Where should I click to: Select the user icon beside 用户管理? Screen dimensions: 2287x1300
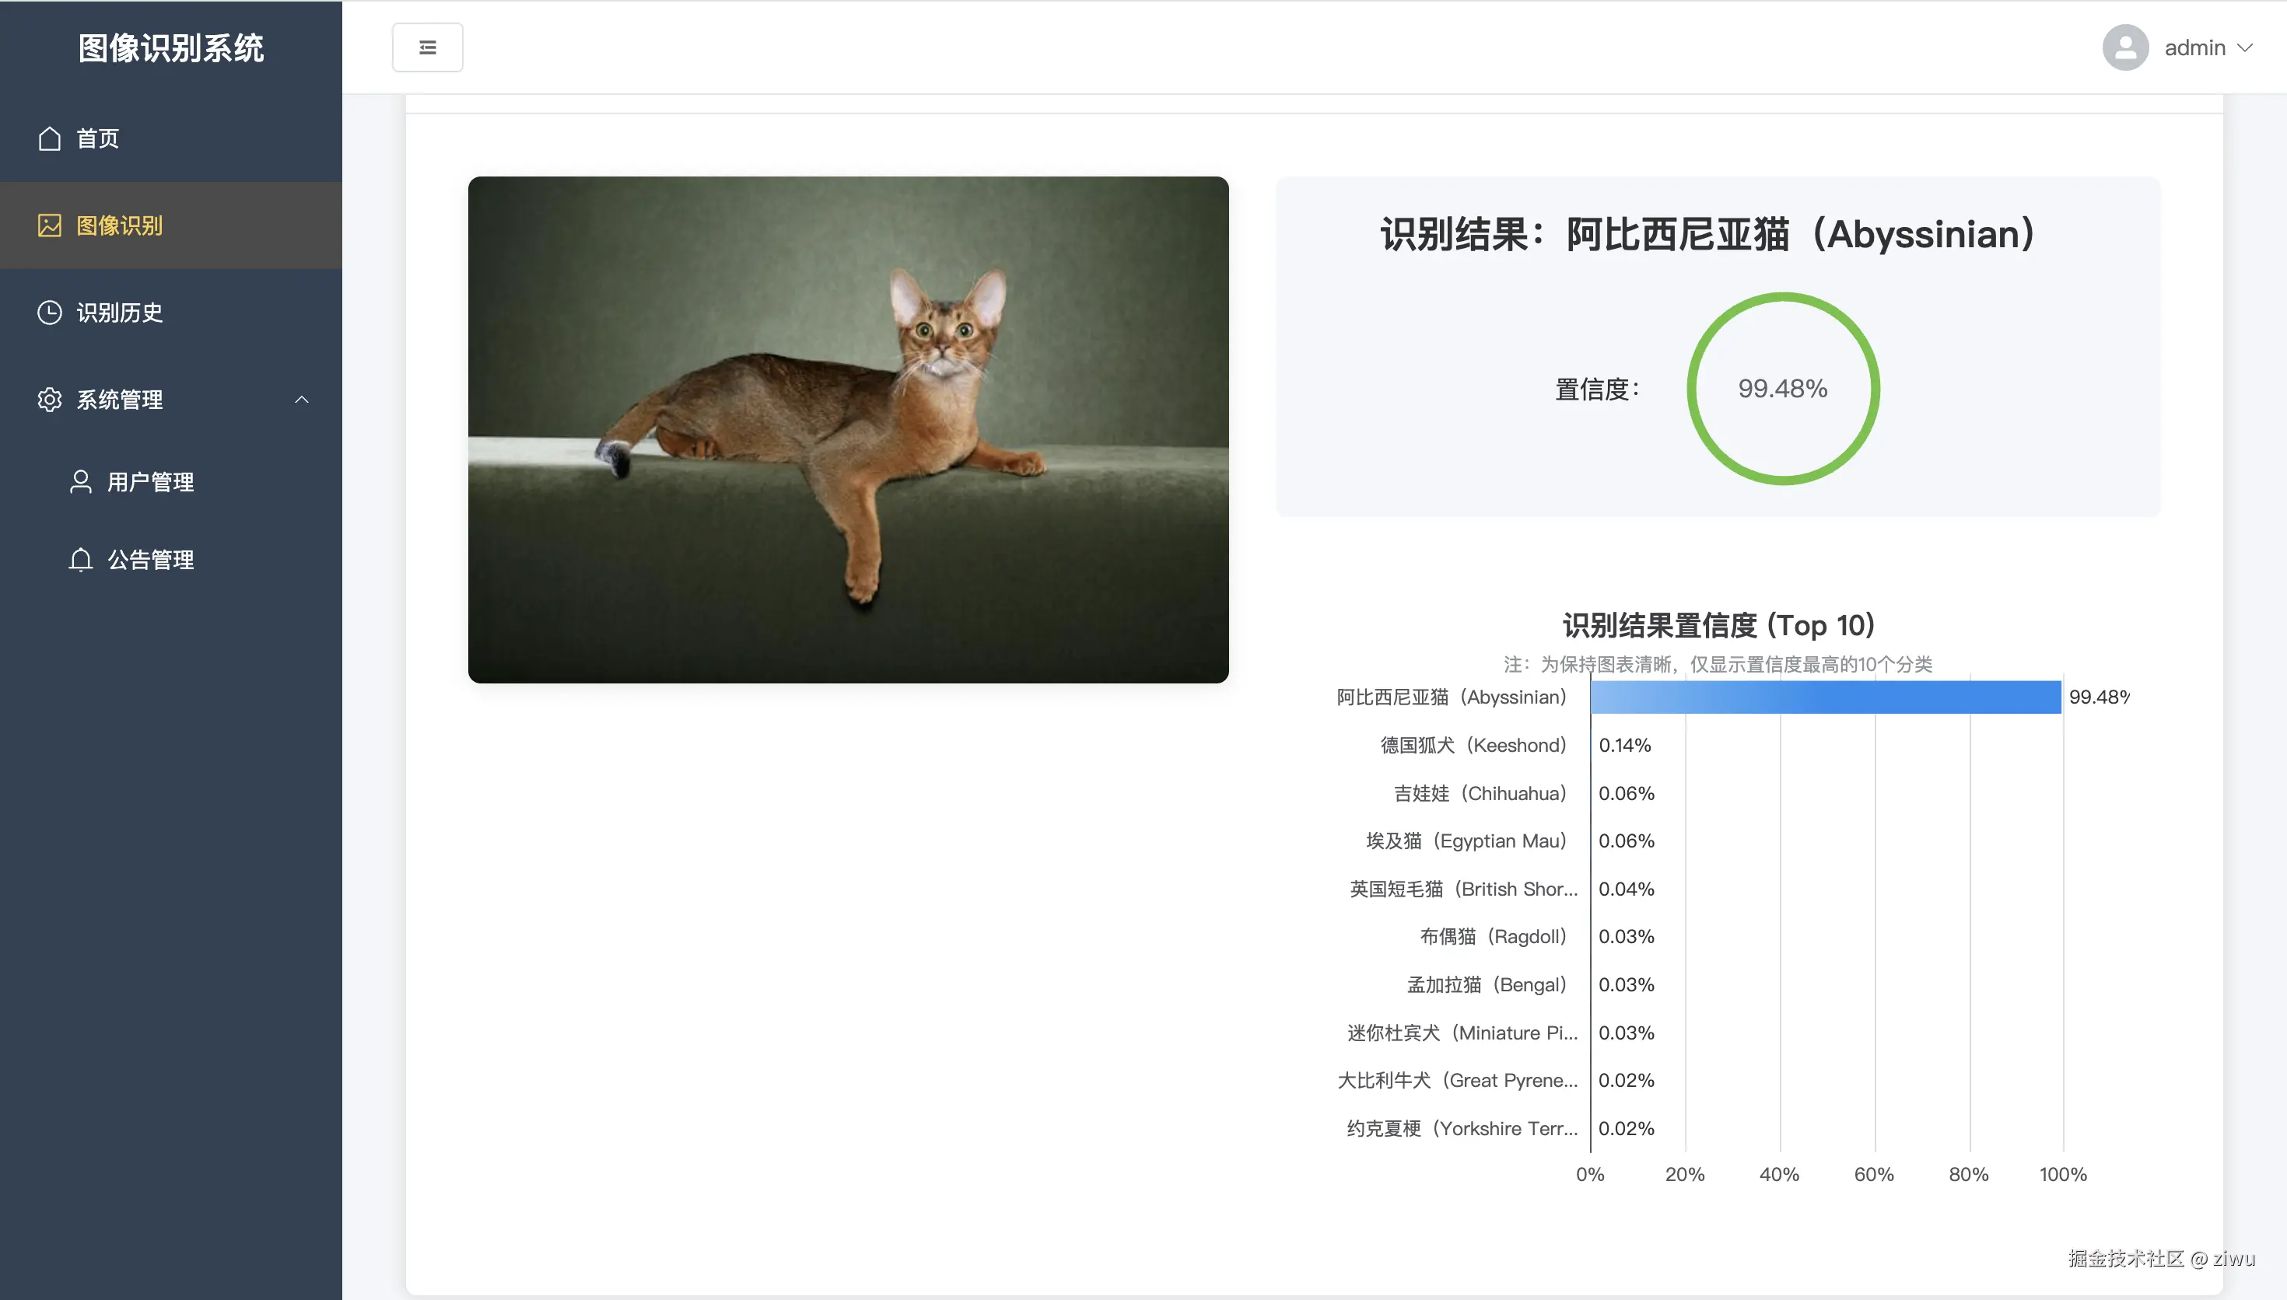point(80,481)
